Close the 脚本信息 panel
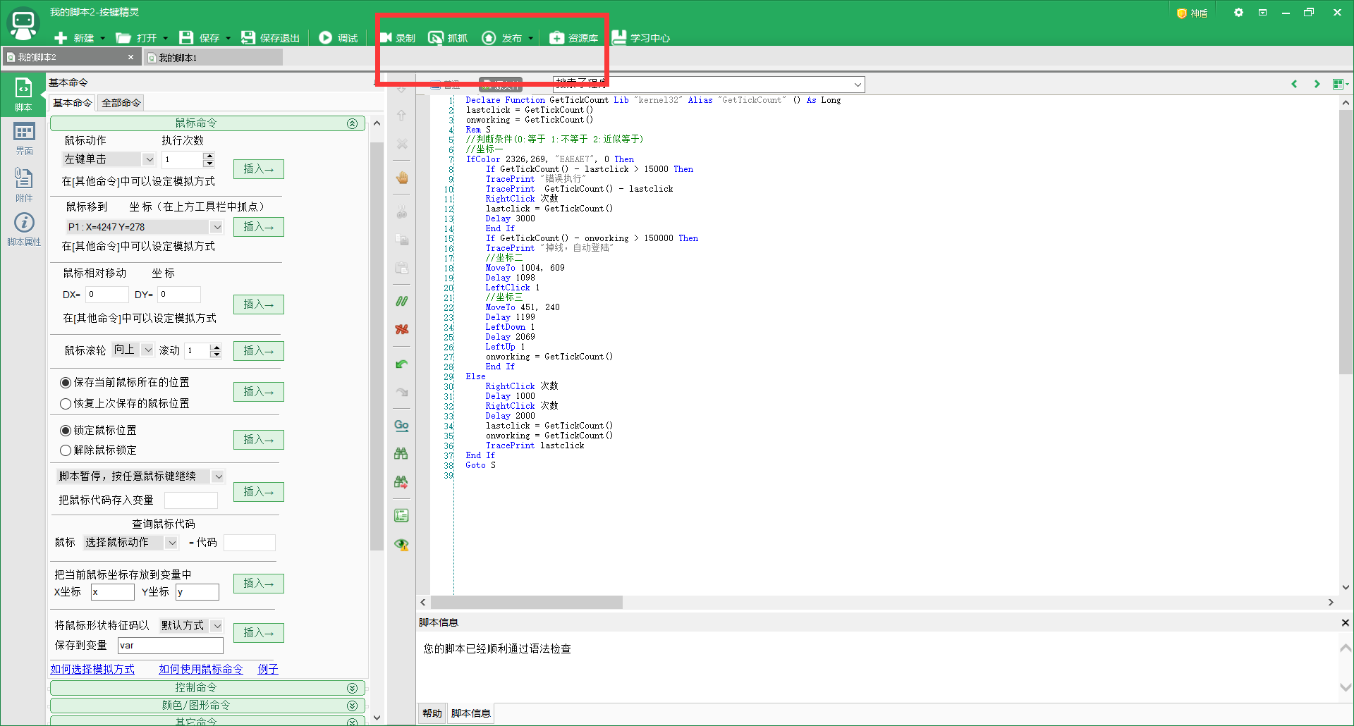Screen dimensions: 1354x726 [x=1345, y=622]
